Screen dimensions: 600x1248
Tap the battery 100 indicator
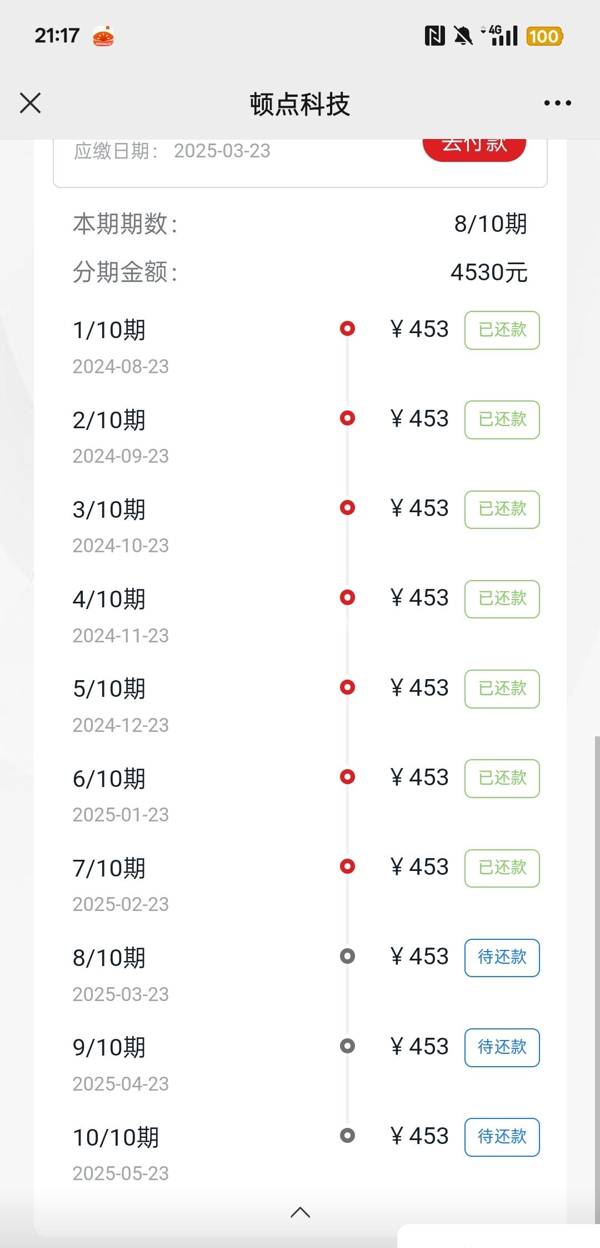click(544, 36)
